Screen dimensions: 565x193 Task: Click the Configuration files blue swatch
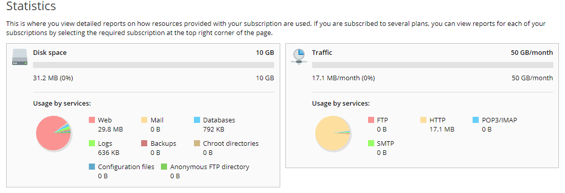click(x=92, y=167)
